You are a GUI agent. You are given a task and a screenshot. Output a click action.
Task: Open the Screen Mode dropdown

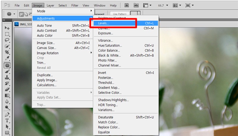click(190, 5)
